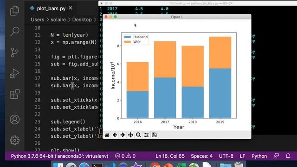297x167 pixels.
Task: Minimize the Figure 1 window
Action: (x=110, y=17)
